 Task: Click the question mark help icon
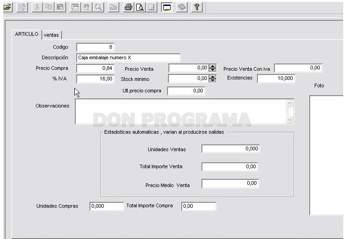(197, 7)
